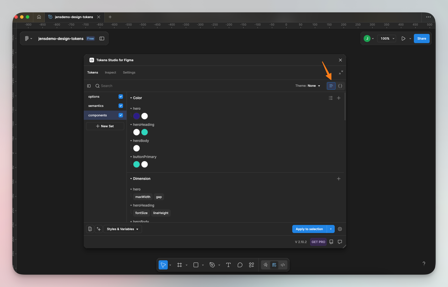This screenshot has width=448, height=287.
Task: Click the sparkle plus icon in the plugin's bottom bar
Action: (99, 229)
